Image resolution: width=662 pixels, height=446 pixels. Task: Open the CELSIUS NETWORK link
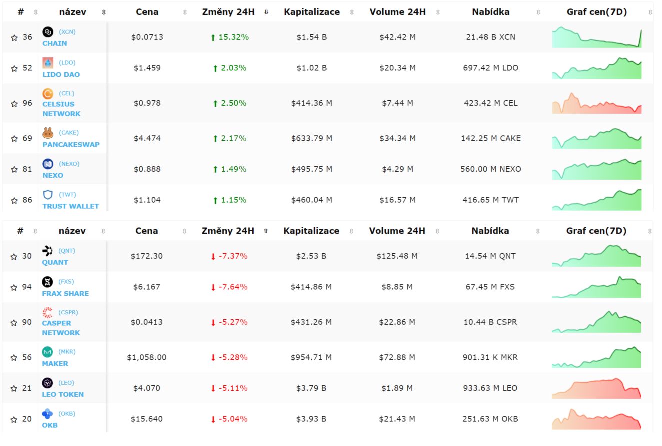pos(61,109)
